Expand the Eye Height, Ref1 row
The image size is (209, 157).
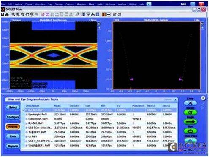[x=27, y=115]
